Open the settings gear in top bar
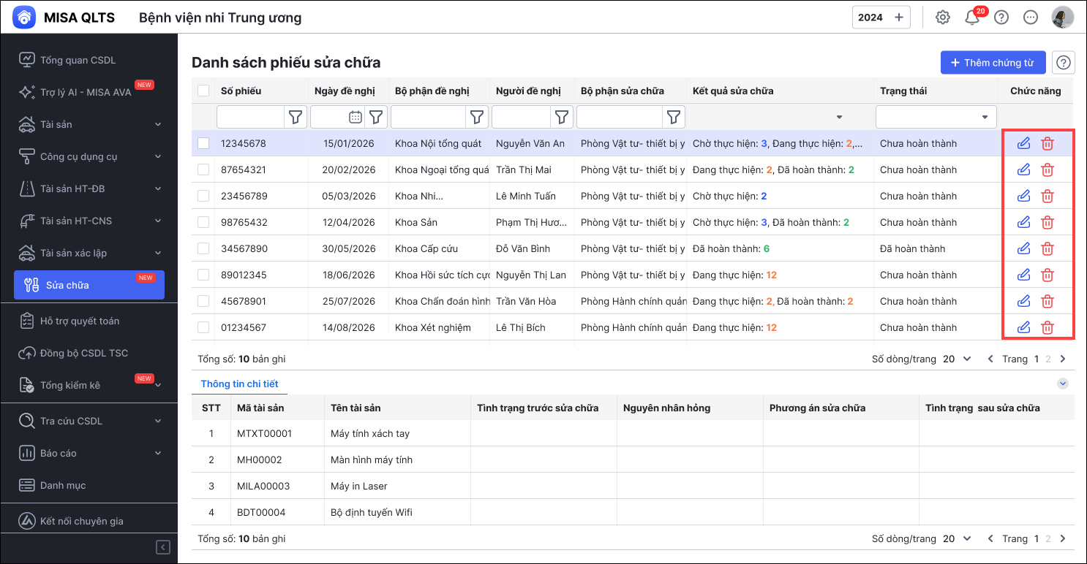 (x=943, y=18)
